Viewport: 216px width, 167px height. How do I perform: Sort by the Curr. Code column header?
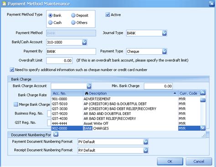click(189, 93)
